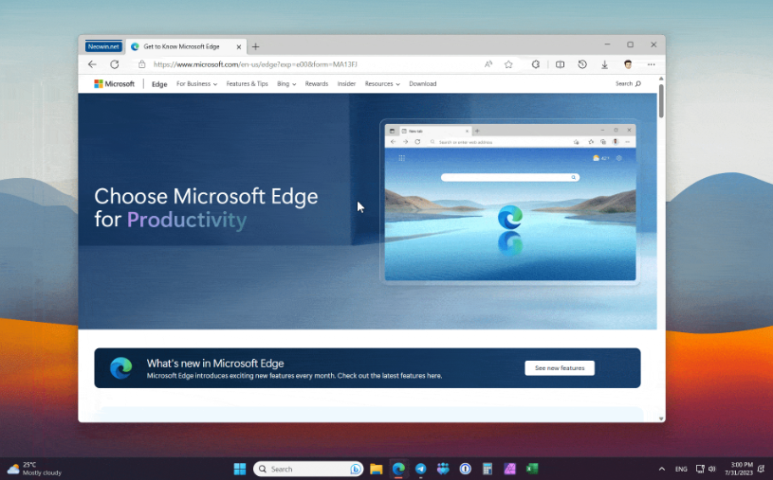This screenshot has width=773, height=480.
Task: Click the taskbar Search box
Action: tap(308, 469)
